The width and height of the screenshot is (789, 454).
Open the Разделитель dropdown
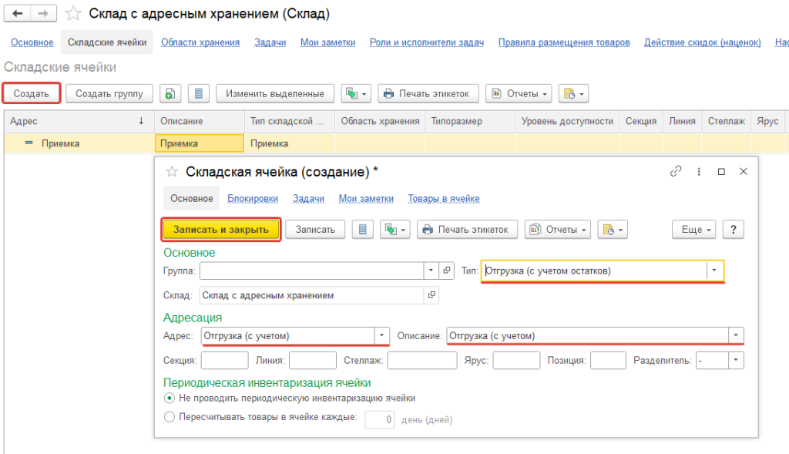(737, 361)
